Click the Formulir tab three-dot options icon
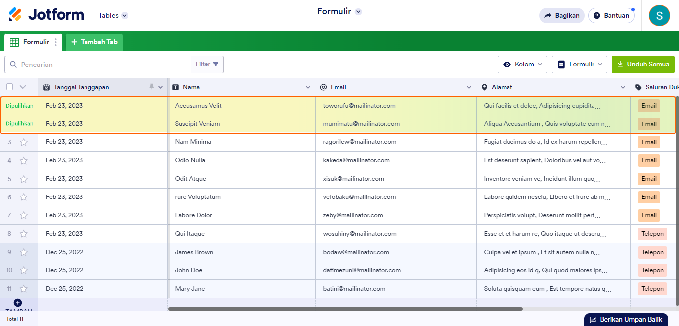Viewport: 679px width, 326px height. [x=56, y=42]
